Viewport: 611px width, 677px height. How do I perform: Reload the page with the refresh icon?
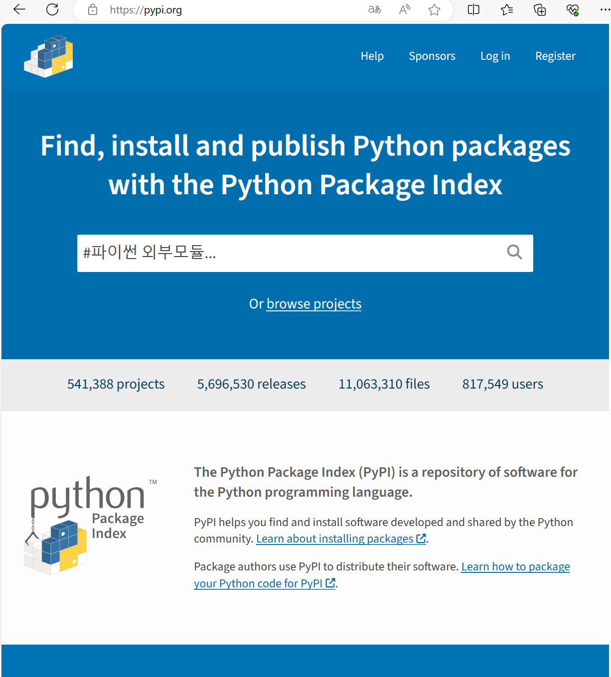tap(52, 9)
